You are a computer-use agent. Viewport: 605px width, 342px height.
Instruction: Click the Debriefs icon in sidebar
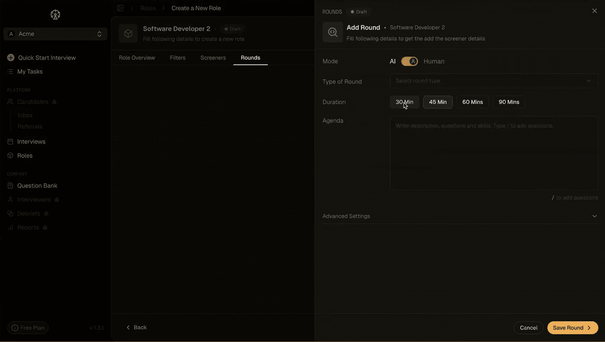pos(10,214)
